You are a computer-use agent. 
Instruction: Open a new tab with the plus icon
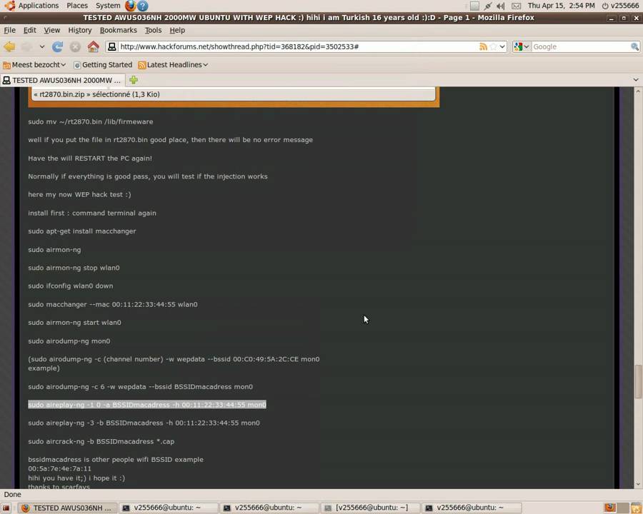point(134,80)
